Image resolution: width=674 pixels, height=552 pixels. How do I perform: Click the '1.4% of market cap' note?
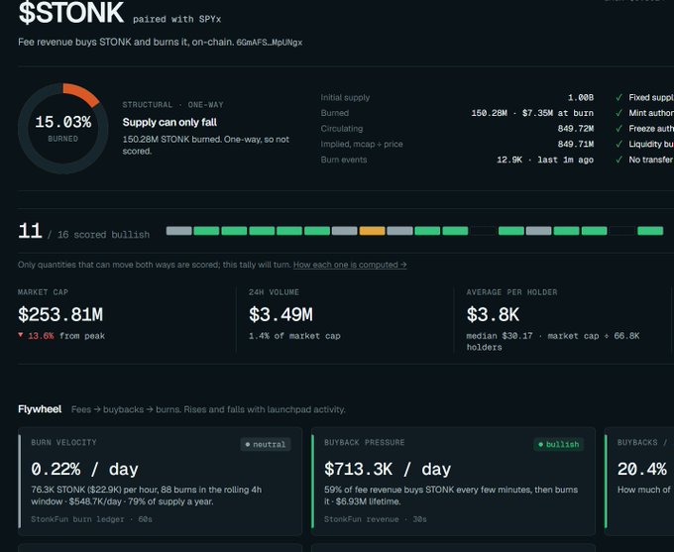click(x=294, y=336)
